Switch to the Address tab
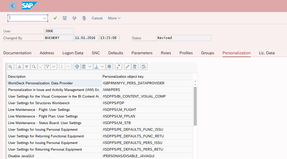 point(47,53)
